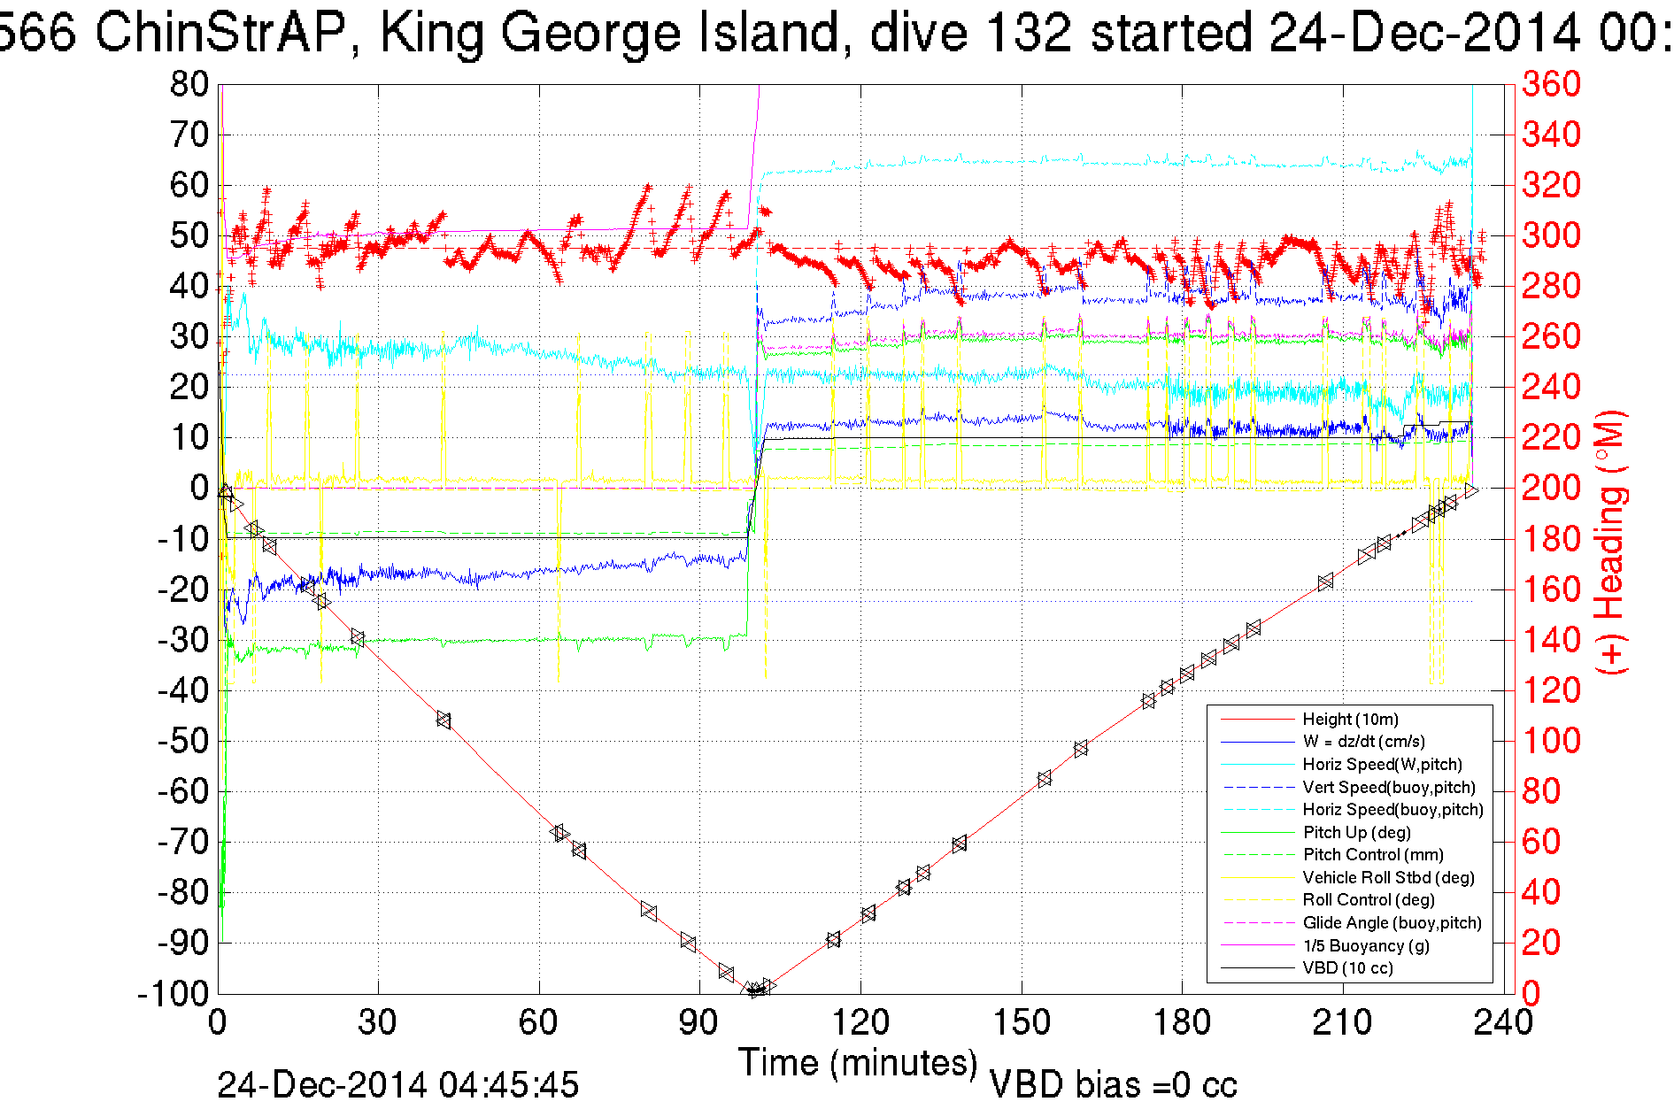Click the Vert Speed(buoy,pitch) legend label
Image resolution: width=1674 pixels, height=1117 pixels.
pos(1389,787)
